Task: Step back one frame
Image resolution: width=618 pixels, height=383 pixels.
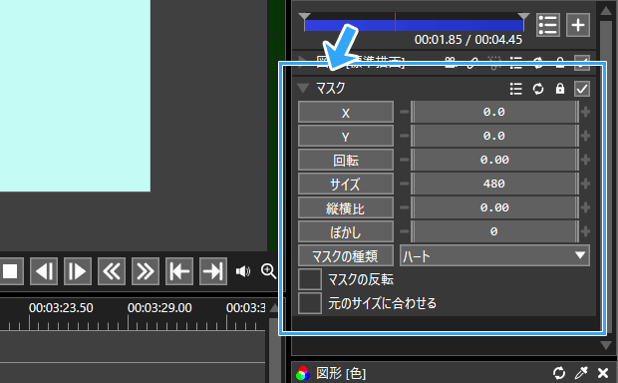Action: 44,271
